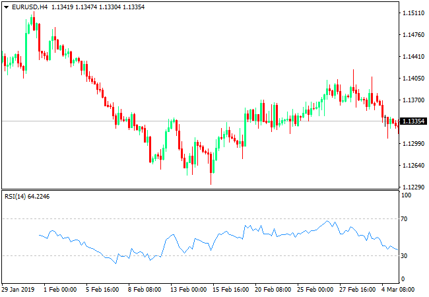Image resolution: width=429 pixels, height=297 pixels.
Task: Click the 20 Feb 08:00 time label
Action: coord(272,289)
